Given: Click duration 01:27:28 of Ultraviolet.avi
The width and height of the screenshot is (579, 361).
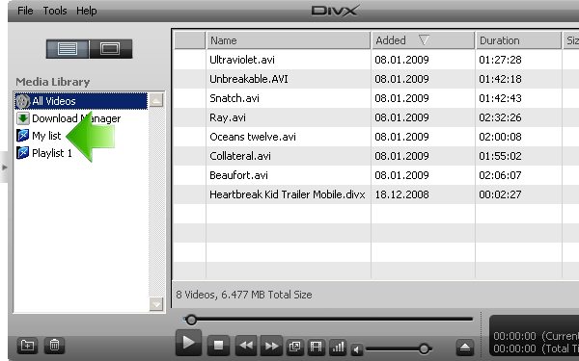Looking at the screenshot, I should pyautogui.click(x=500, y=60).
